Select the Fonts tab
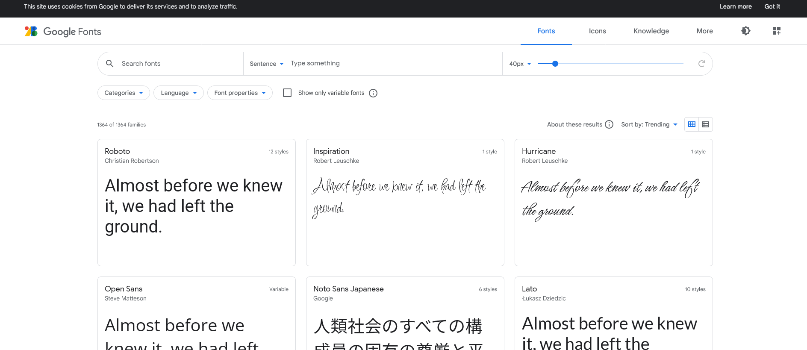The image size is (807, 350). pos(546,31)
